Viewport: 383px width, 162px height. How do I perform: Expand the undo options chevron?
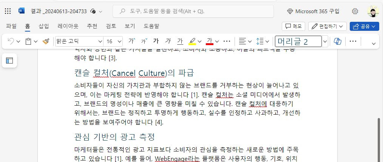coord(19,42)
